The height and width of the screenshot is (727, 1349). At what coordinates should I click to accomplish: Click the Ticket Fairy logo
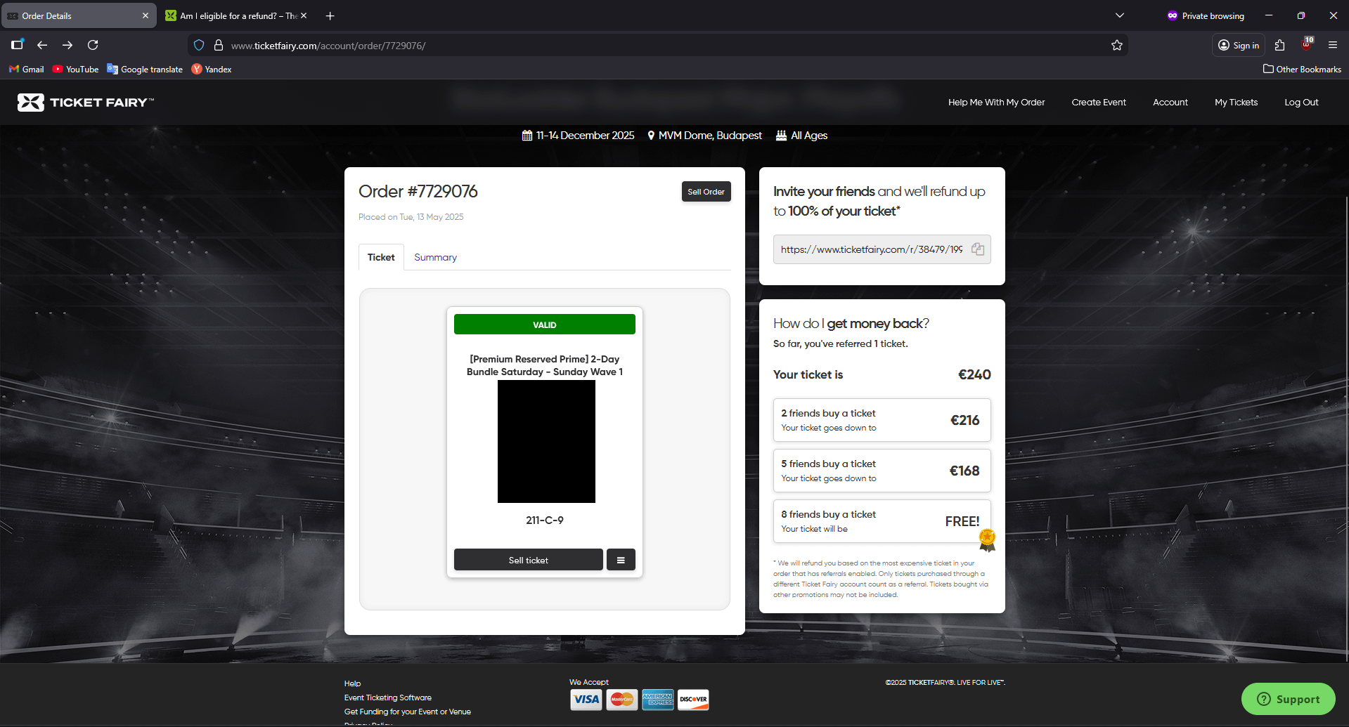[x=86, y=103]
